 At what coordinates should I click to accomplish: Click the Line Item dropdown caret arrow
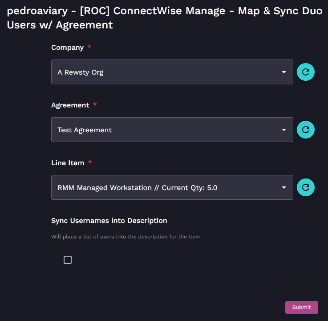click(284, 187)
